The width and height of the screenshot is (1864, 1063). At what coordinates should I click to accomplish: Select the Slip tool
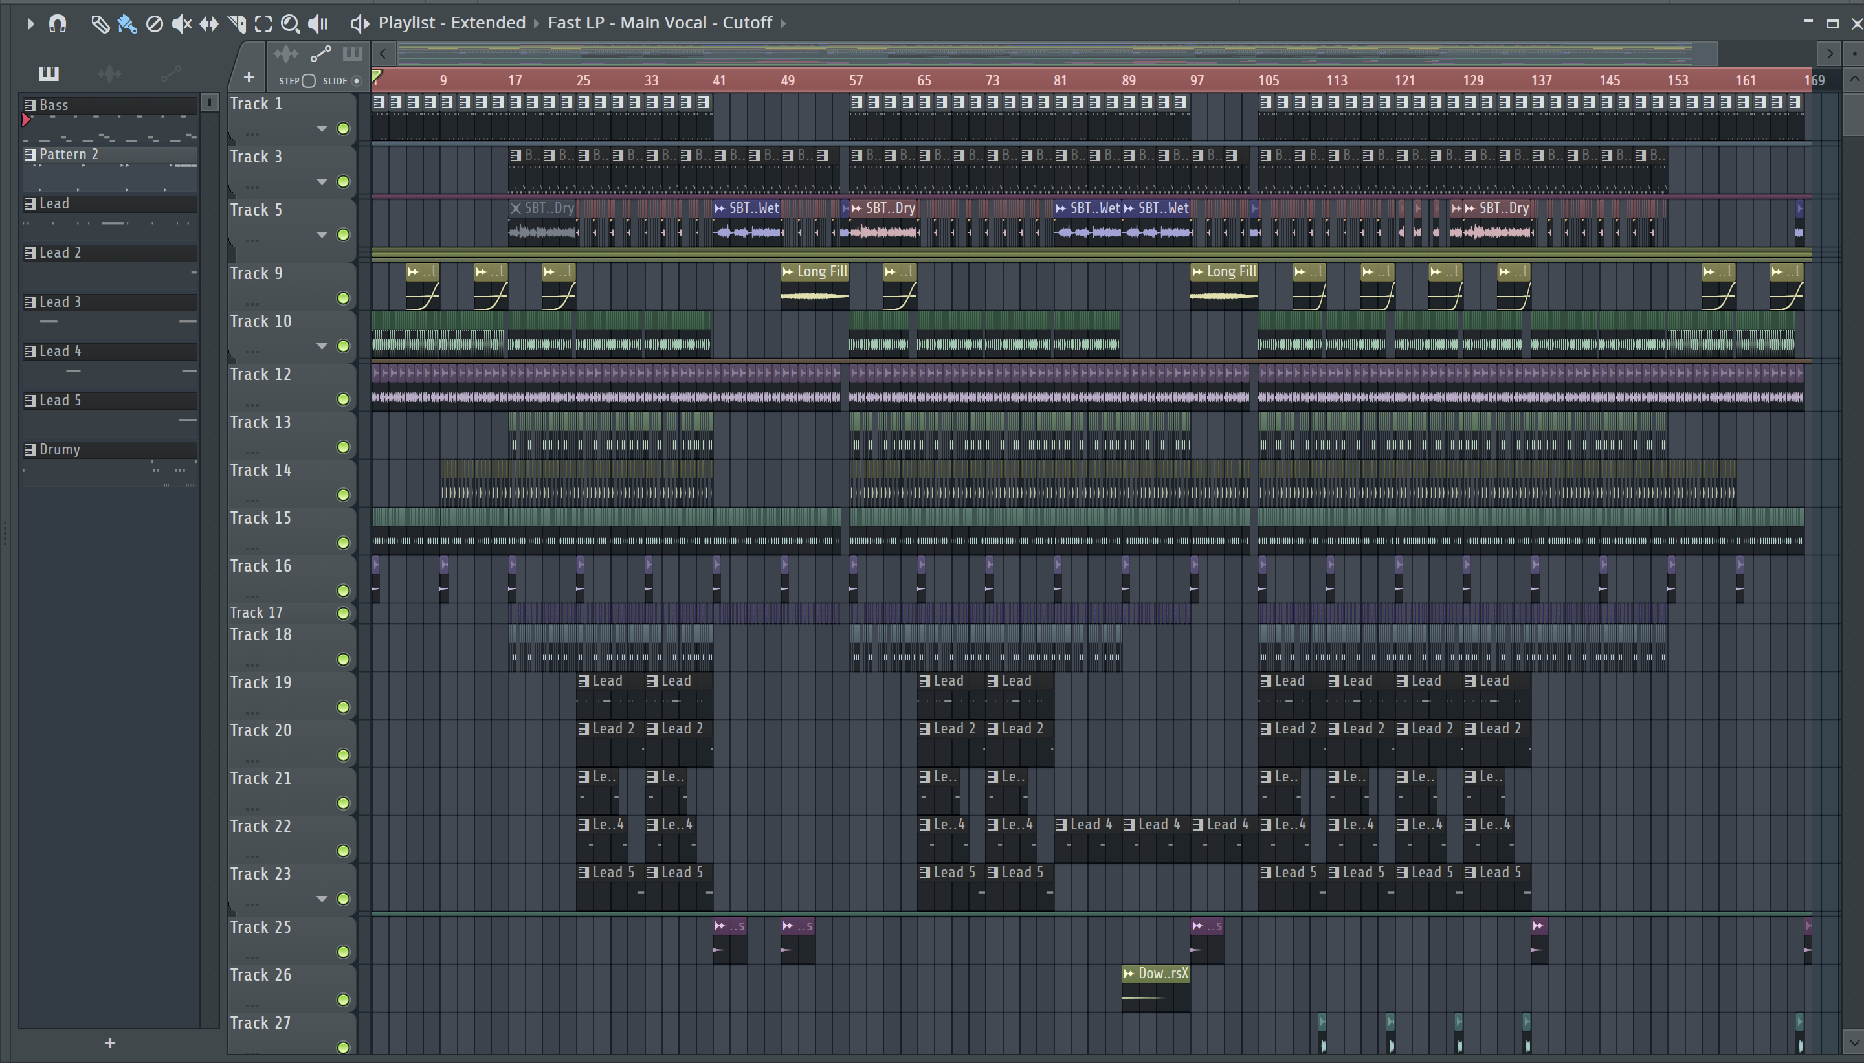point(209,23)
